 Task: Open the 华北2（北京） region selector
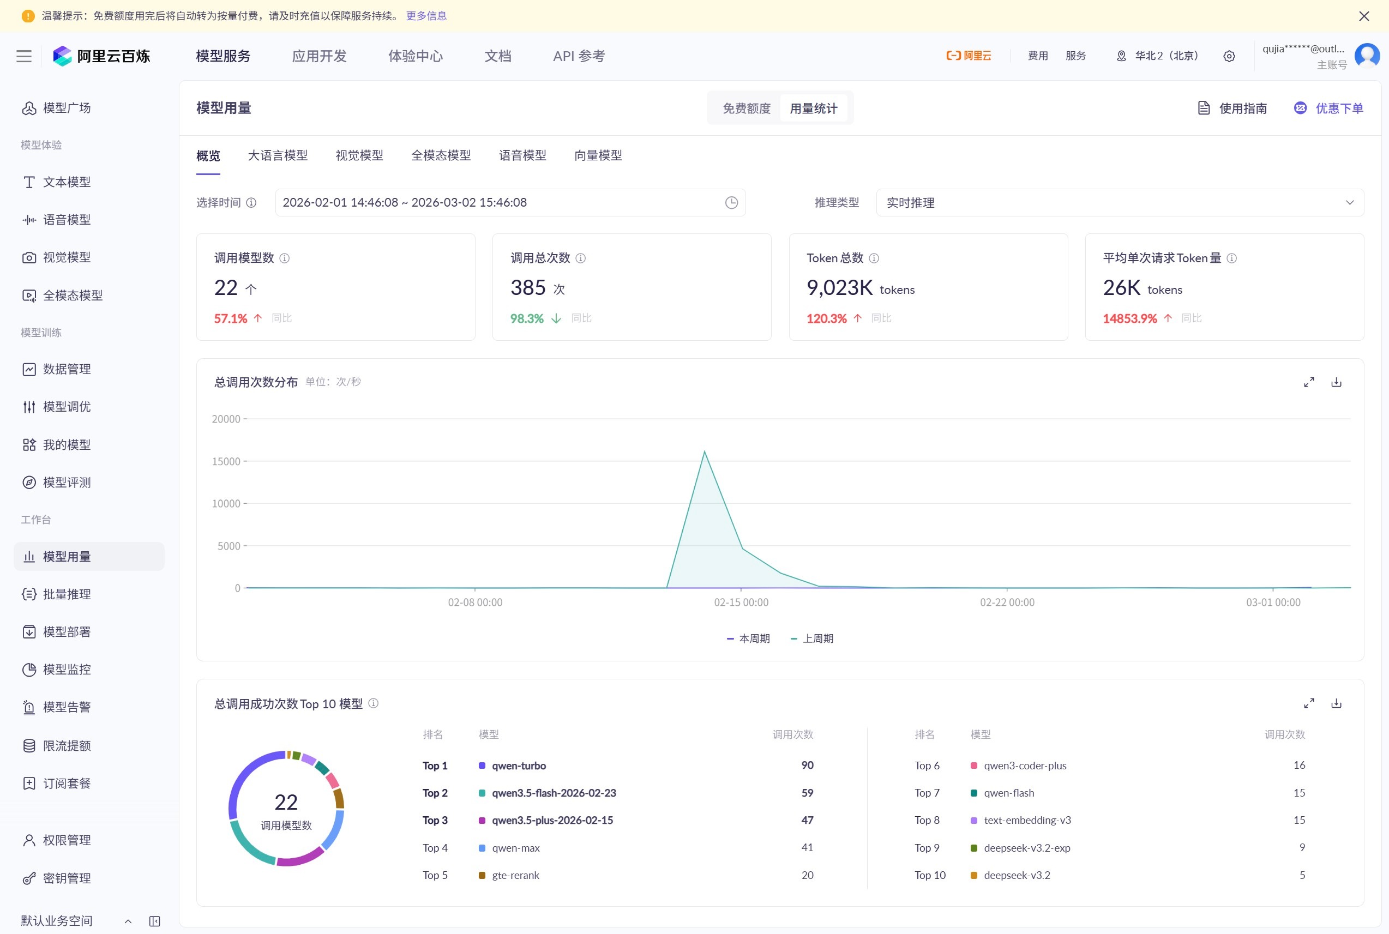click(x=1157, y=56)
